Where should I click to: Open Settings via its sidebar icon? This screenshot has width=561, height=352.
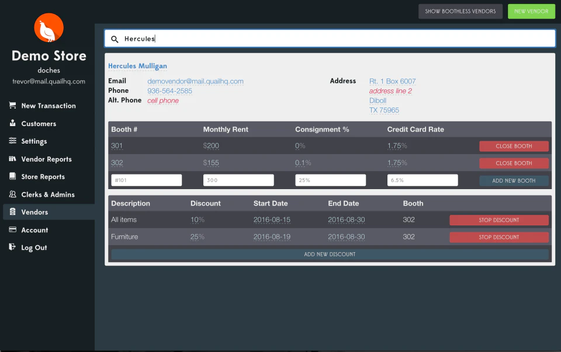[13, 141]
